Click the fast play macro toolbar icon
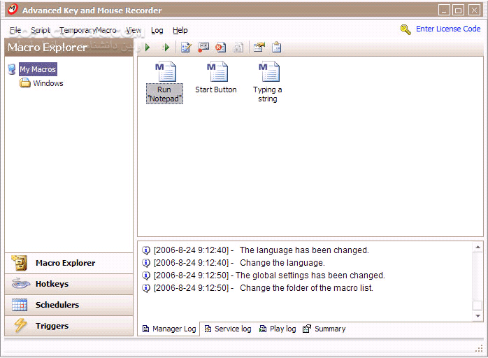 (166, 48)
